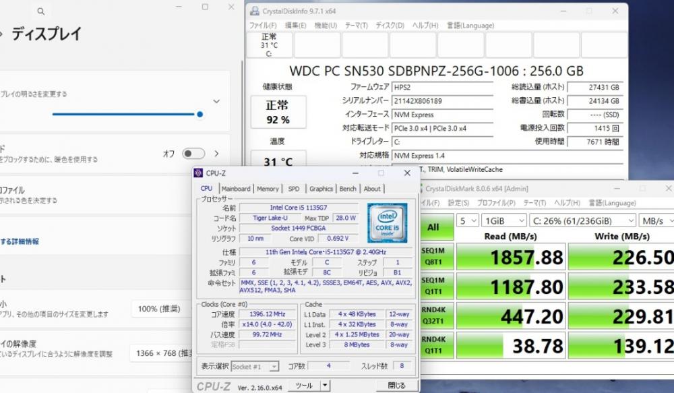Click the CPU name field Intel Core i5 1135G7
674x393 pixels.
[x=299, y=208]
